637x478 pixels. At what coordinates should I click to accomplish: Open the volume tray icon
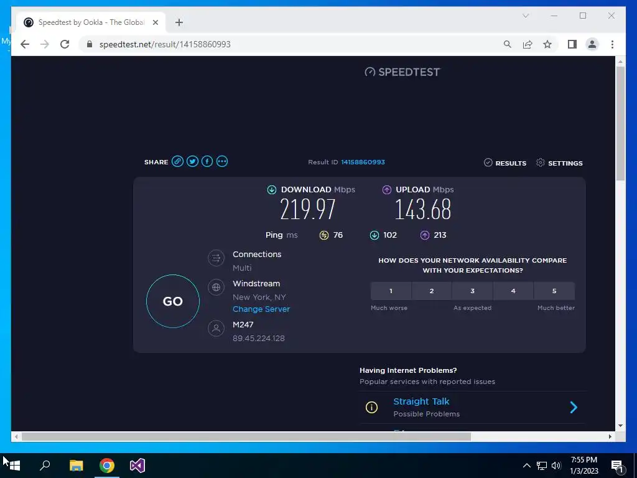coord(556,466)
